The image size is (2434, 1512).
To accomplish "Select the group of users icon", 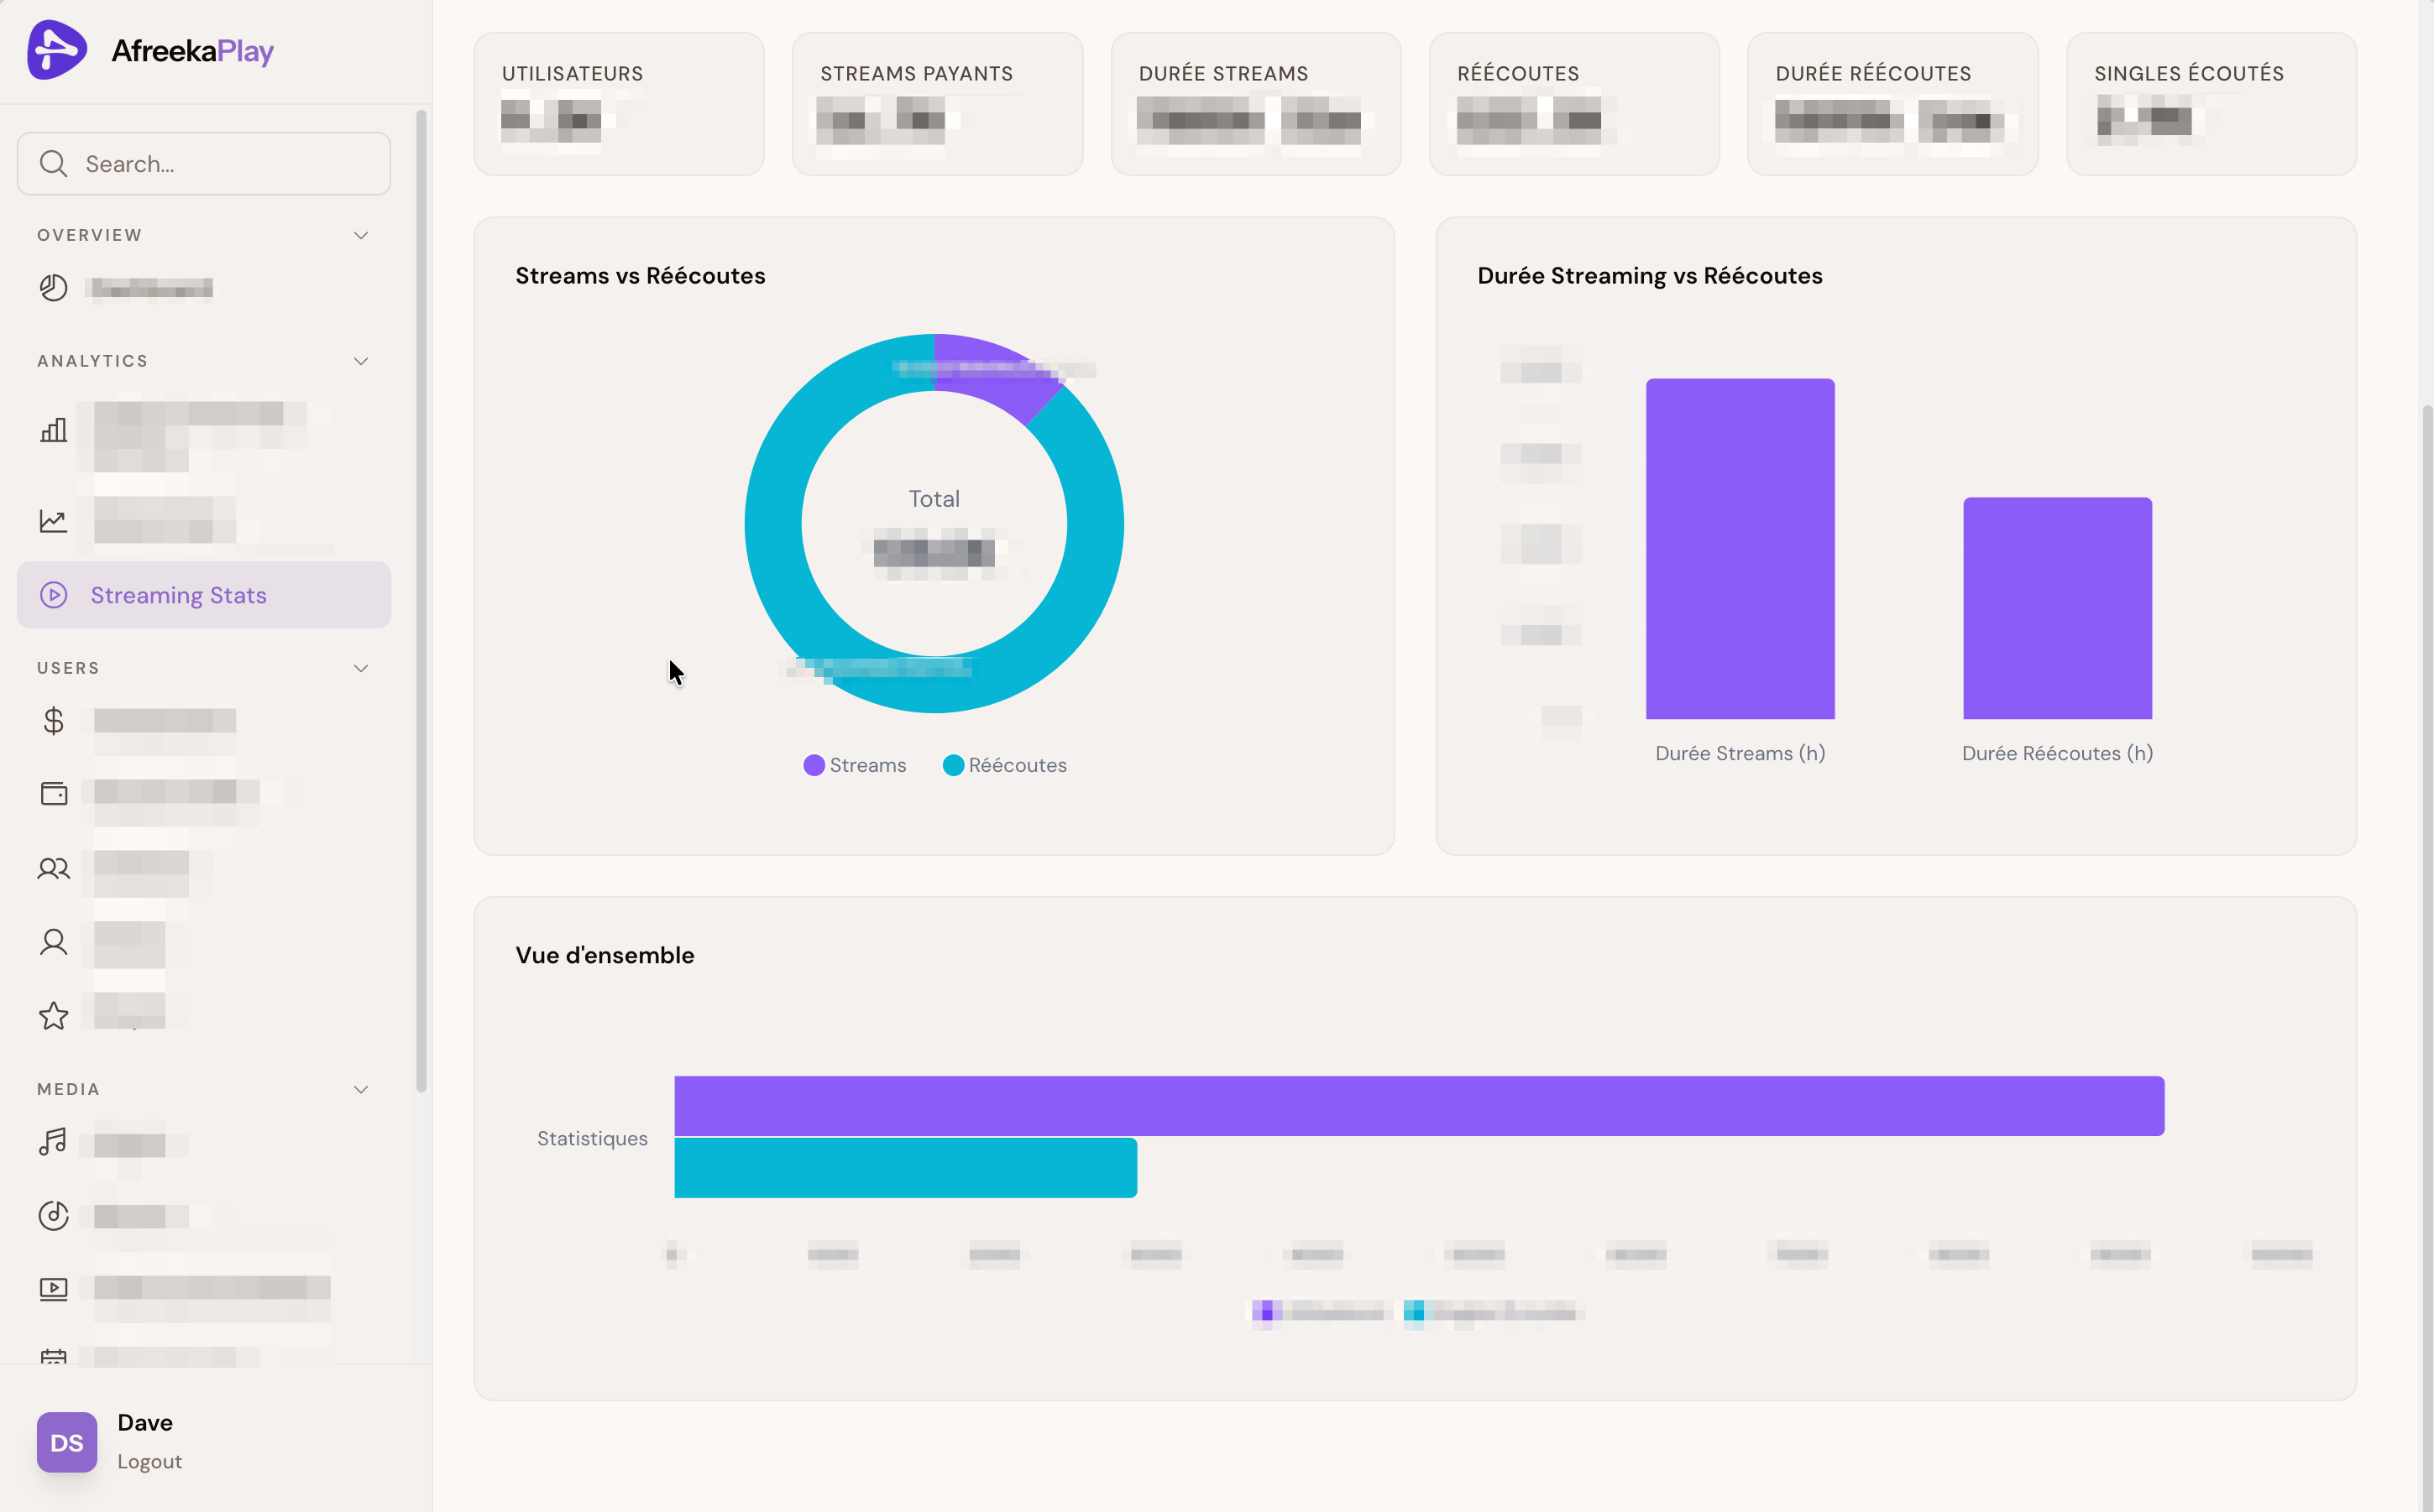I will tap(53, 868).
